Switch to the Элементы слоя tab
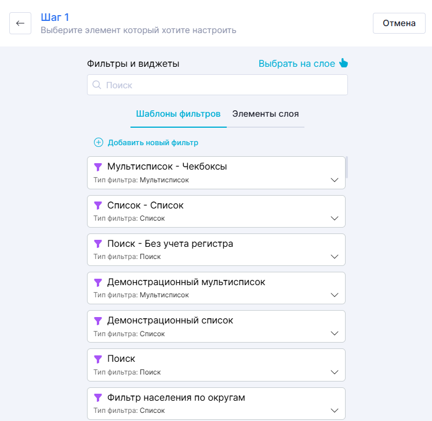 266,114
